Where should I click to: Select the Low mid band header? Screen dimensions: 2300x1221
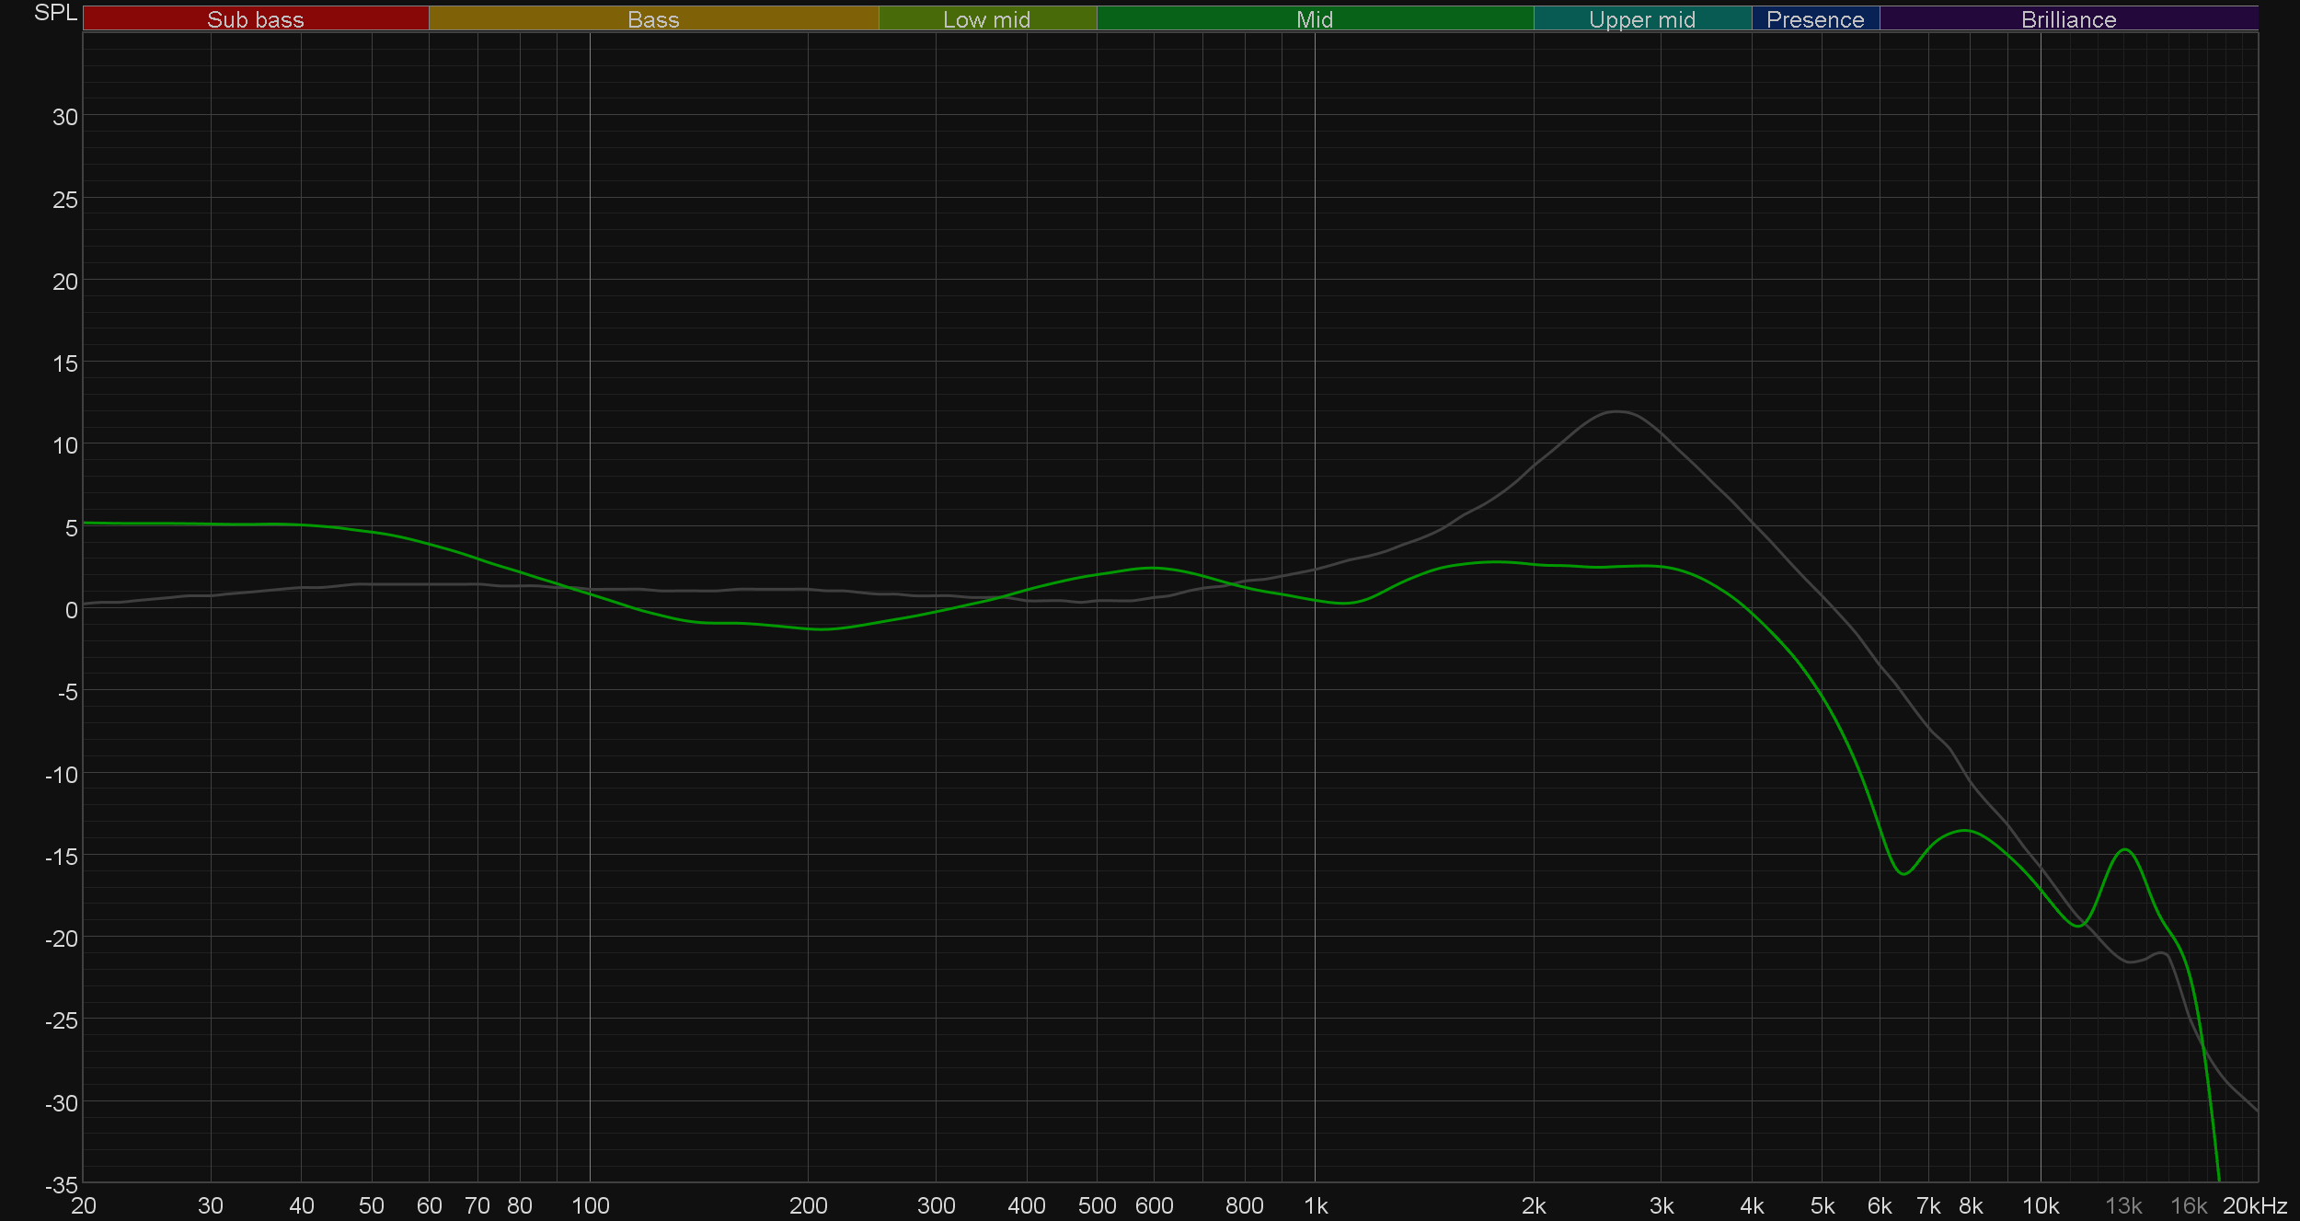[986, 19]
